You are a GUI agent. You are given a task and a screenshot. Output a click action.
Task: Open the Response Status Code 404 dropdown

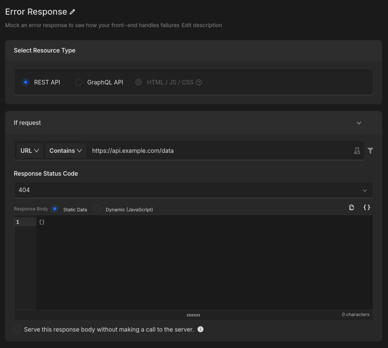193,190
